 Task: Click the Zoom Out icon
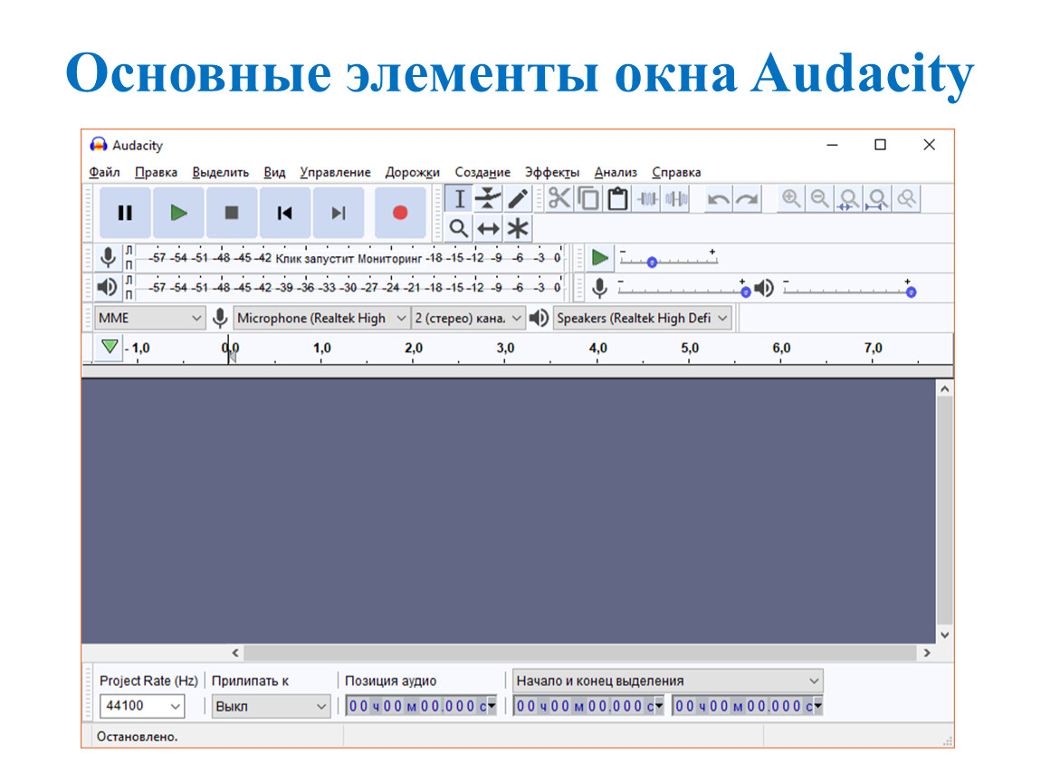pyautogui.click(x=819, y=198)
